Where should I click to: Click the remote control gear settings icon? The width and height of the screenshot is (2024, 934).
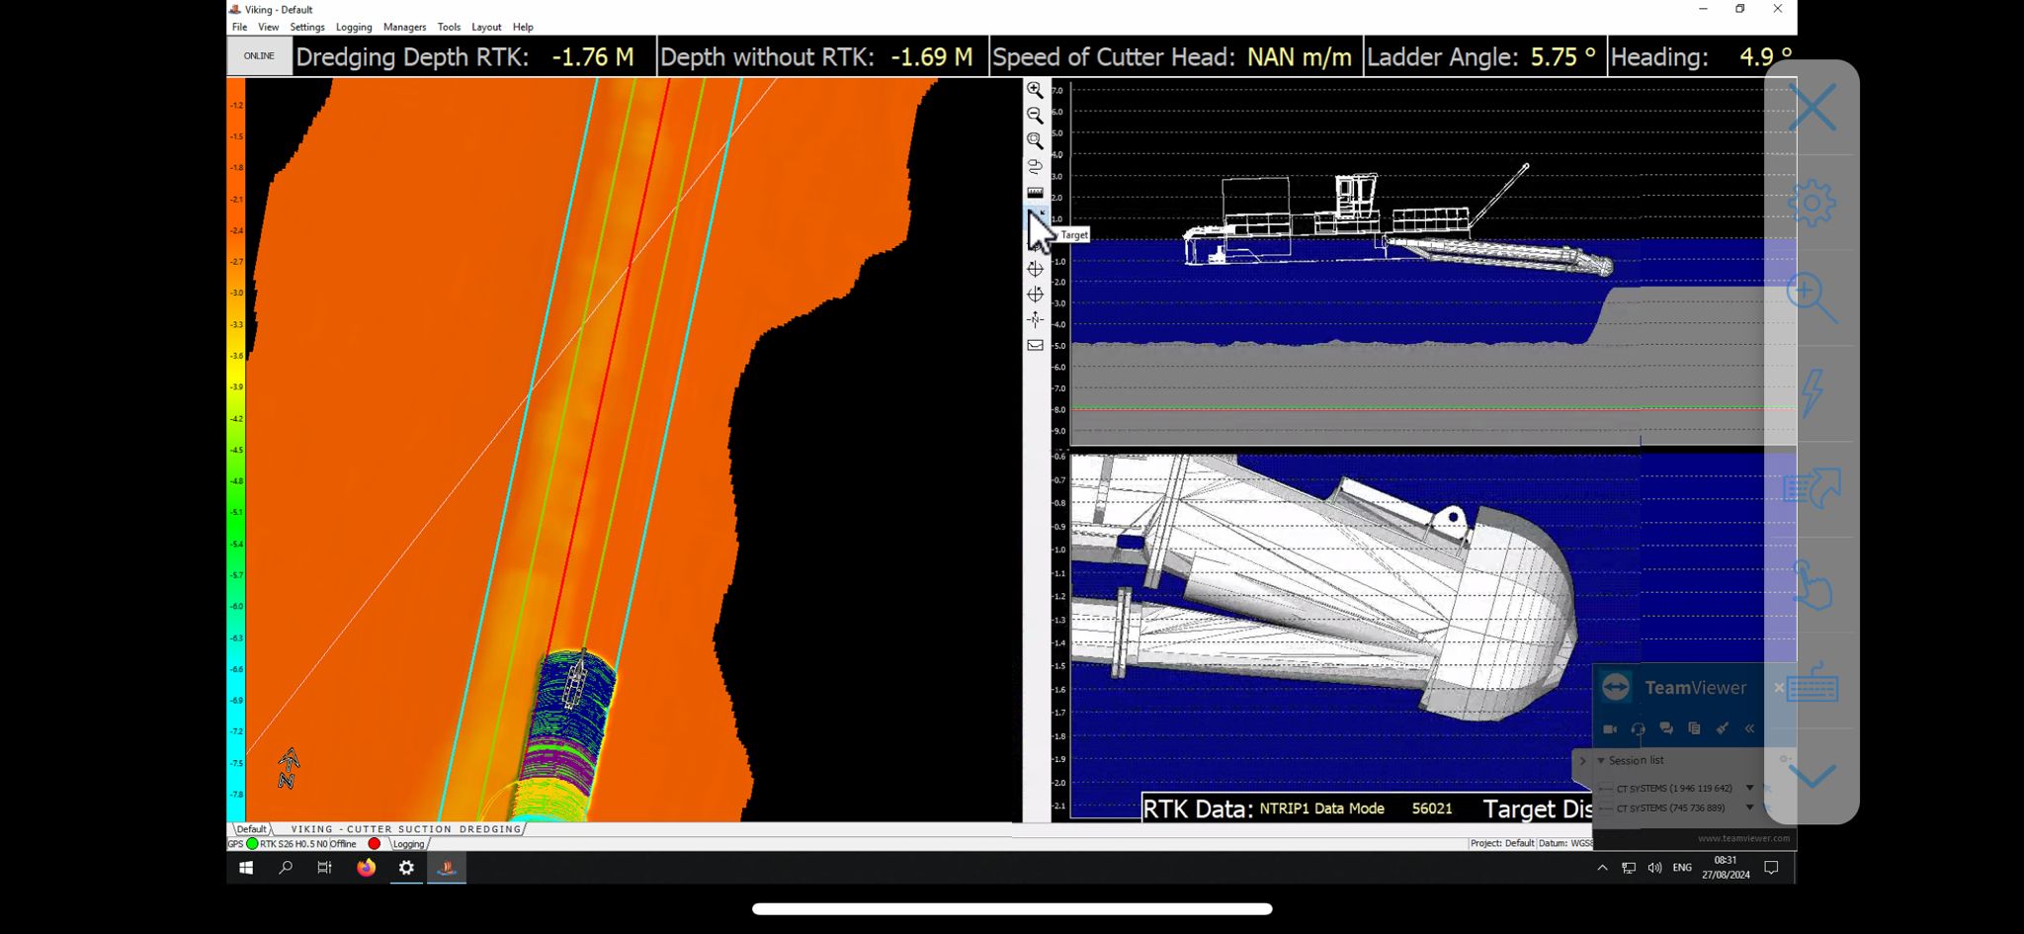click(1812, 204)
